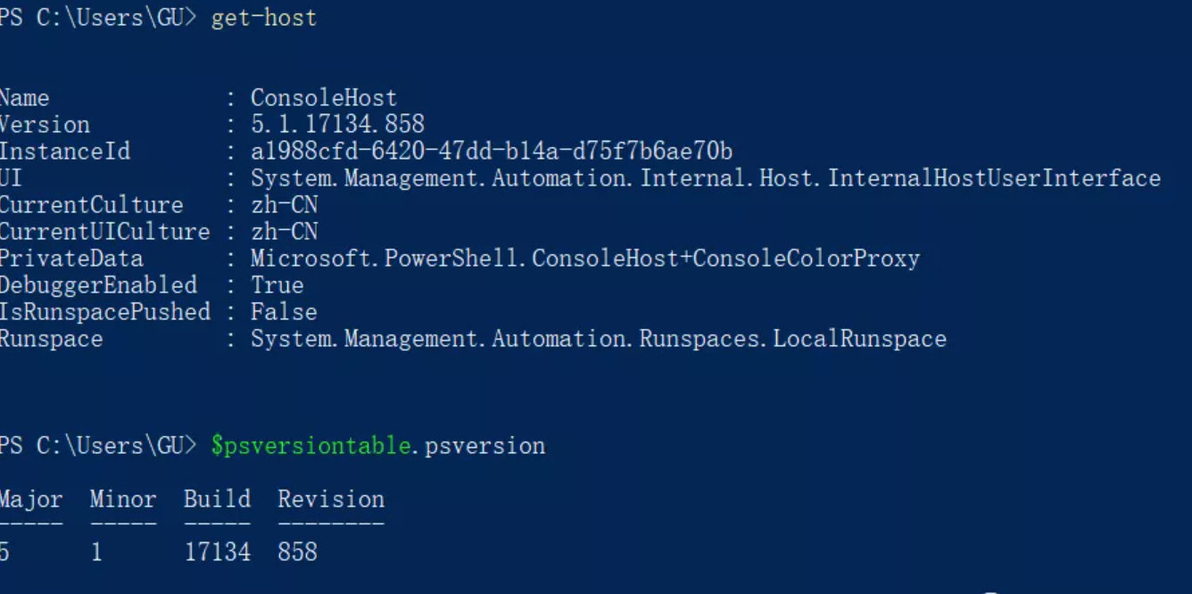Click the Revision number 858
The image size is (1192, 594).
(x=297, y=552)
